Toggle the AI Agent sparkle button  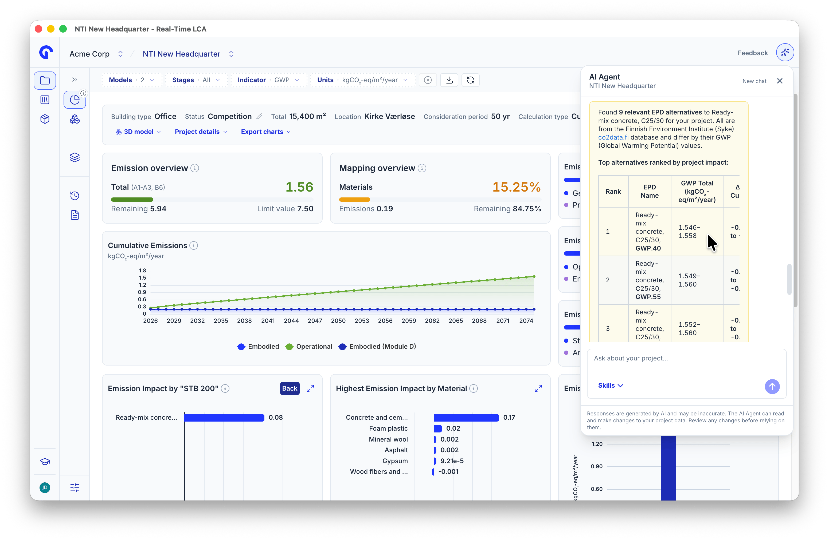pyautogui.click(x=785, y=53)
